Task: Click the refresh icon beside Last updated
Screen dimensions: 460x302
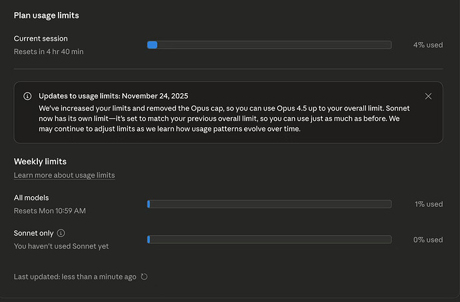Action: pos(144,277)
